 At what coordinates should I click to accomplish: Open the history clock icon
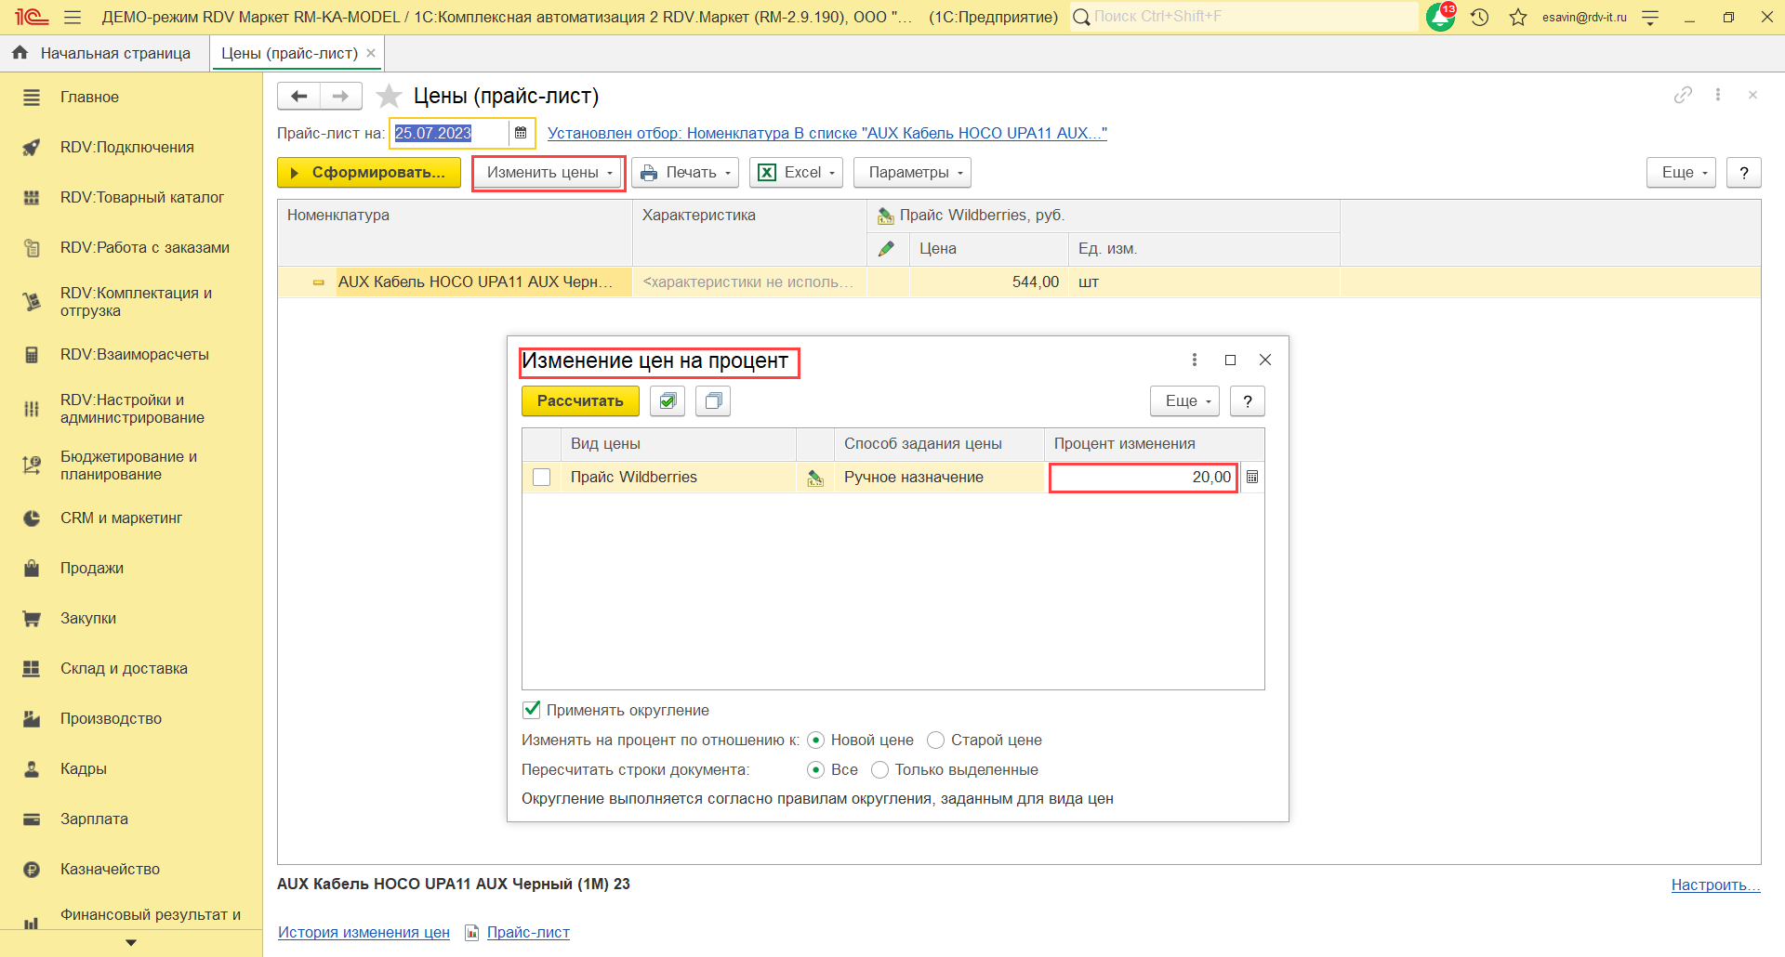[1479, 17]
